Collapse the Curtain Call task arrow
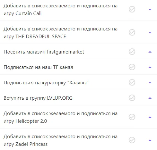Screen dimensions: 157x150 coord(150,10)
